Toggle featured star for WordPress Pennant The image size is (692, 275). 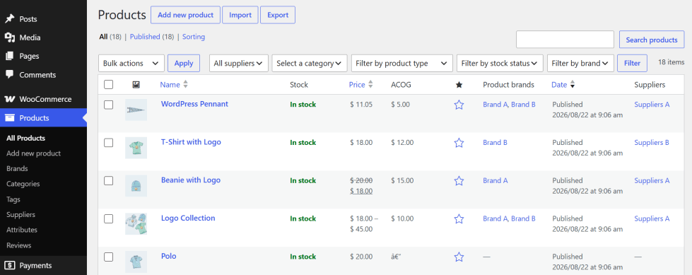coord(459,105)
